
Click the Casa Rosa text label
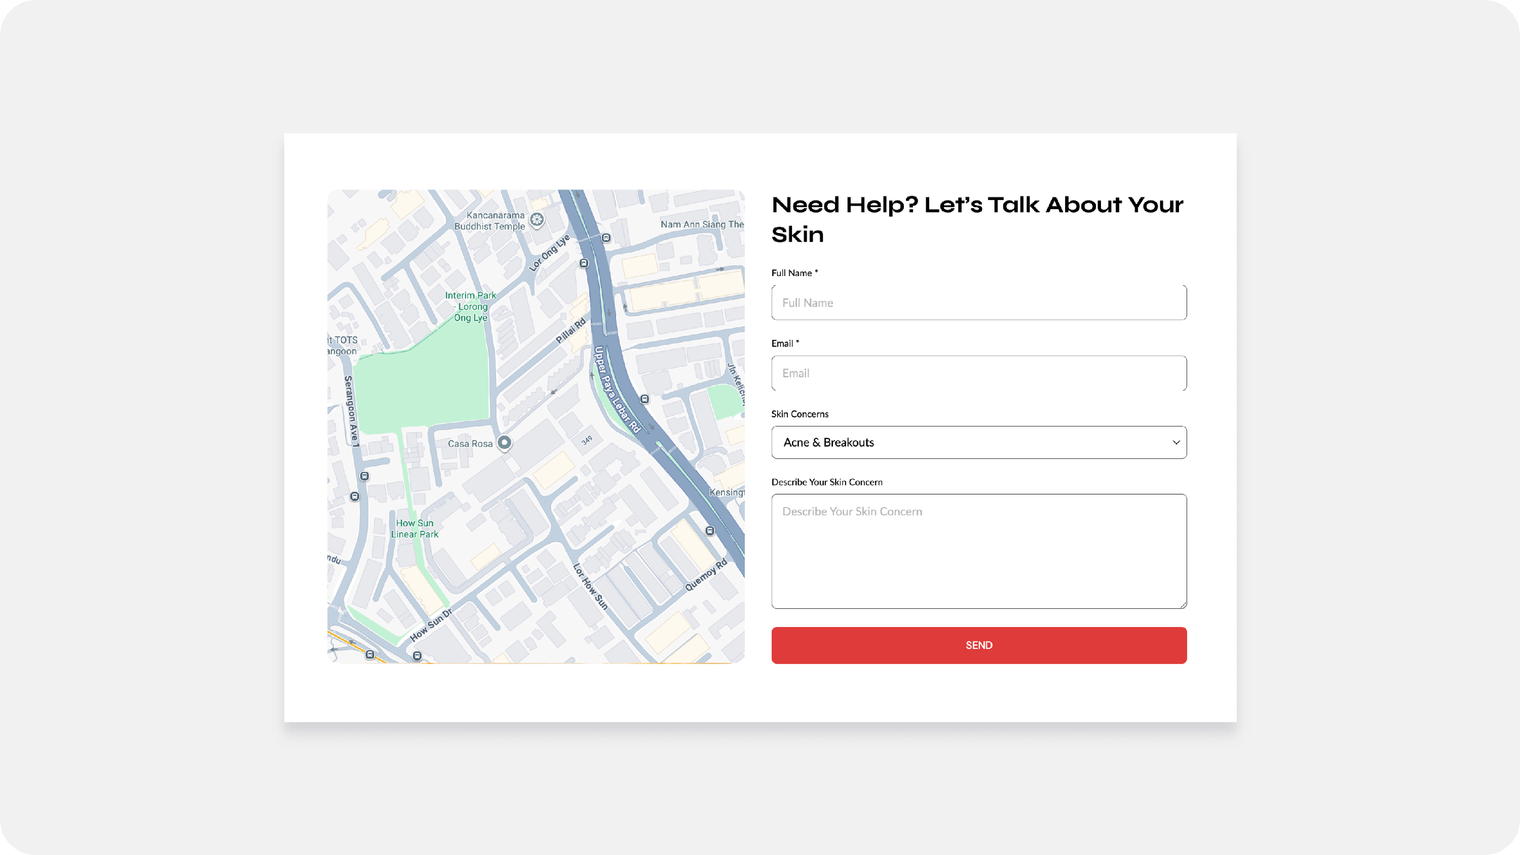pos(470,444)
